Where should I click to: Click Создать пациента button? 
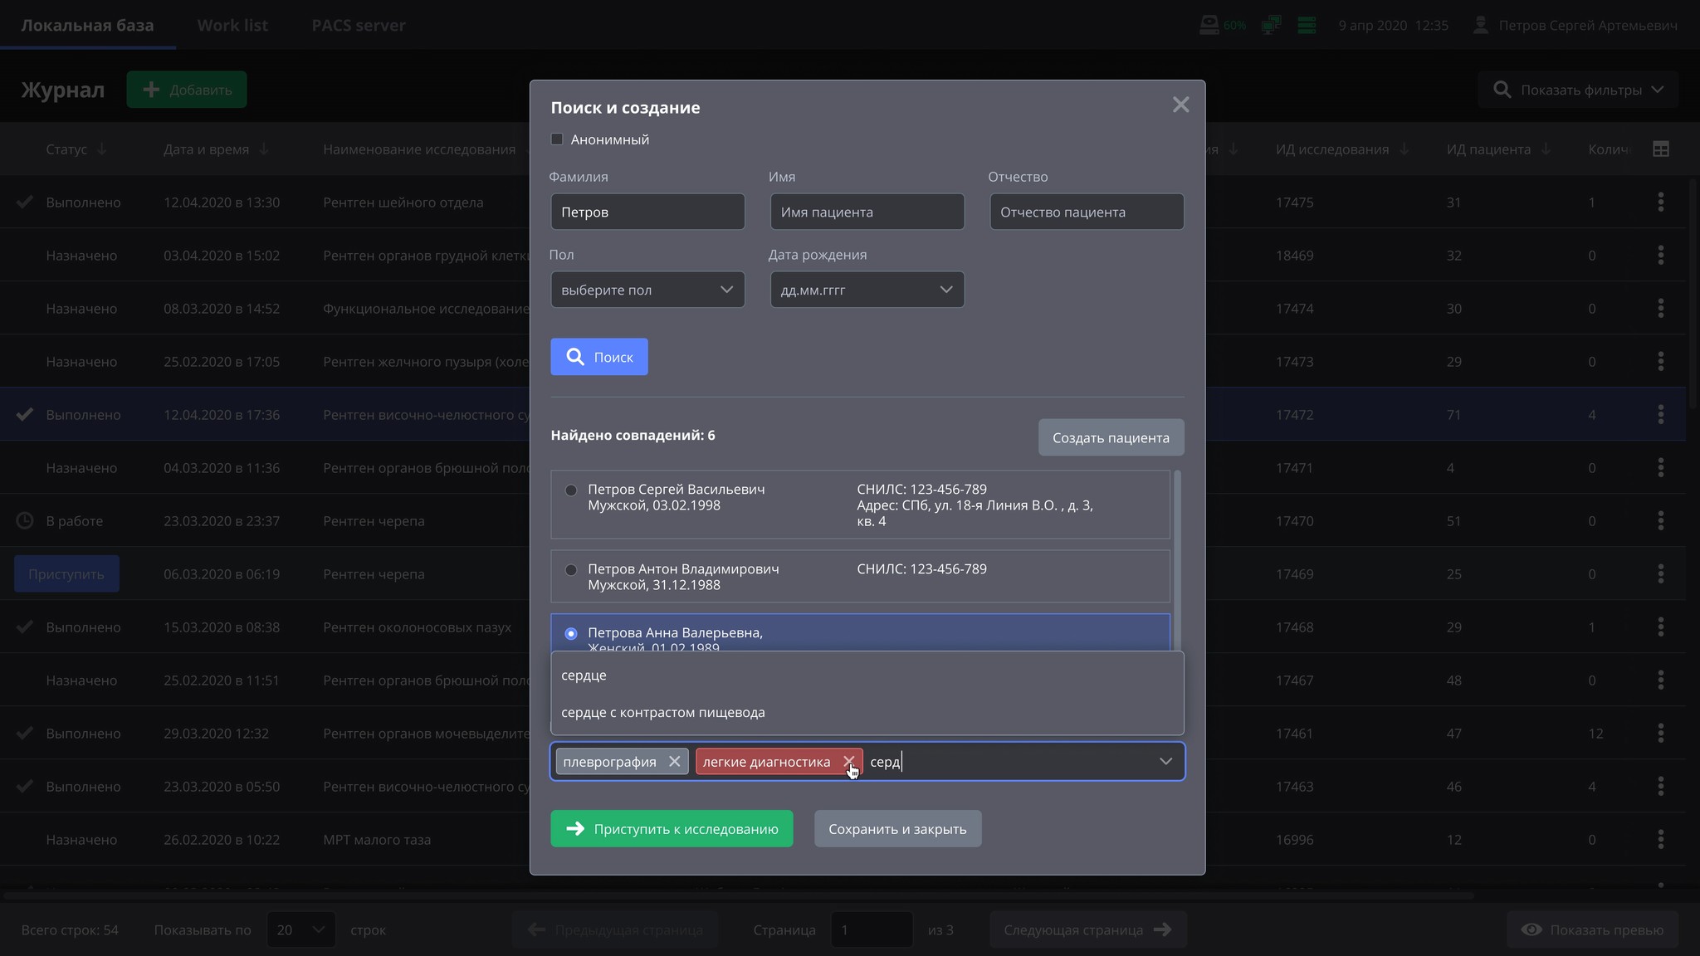point(1111,437)
